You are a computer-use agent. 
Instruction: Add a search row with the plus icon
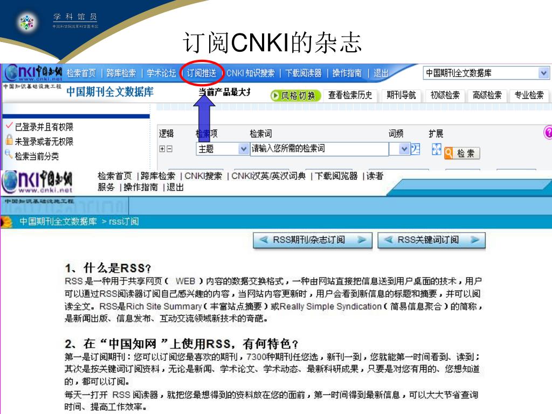point(162,149)
